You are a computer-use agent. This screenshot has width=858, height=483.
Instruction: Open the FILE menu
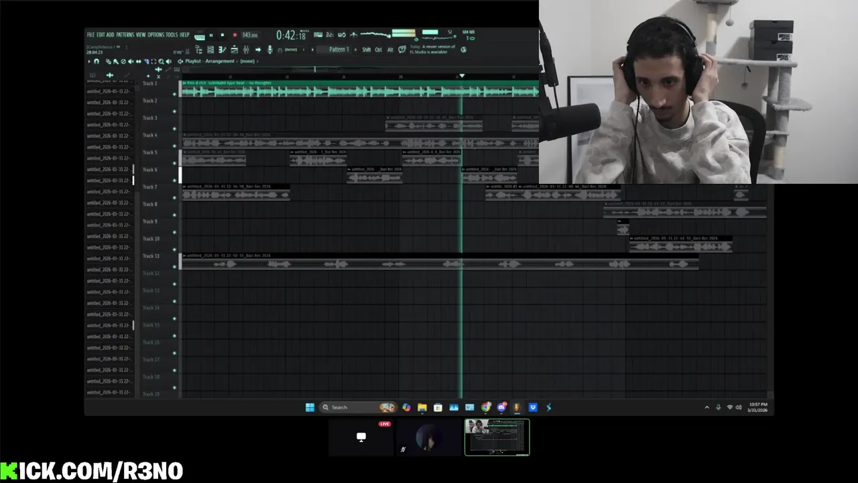click(91, 35)
